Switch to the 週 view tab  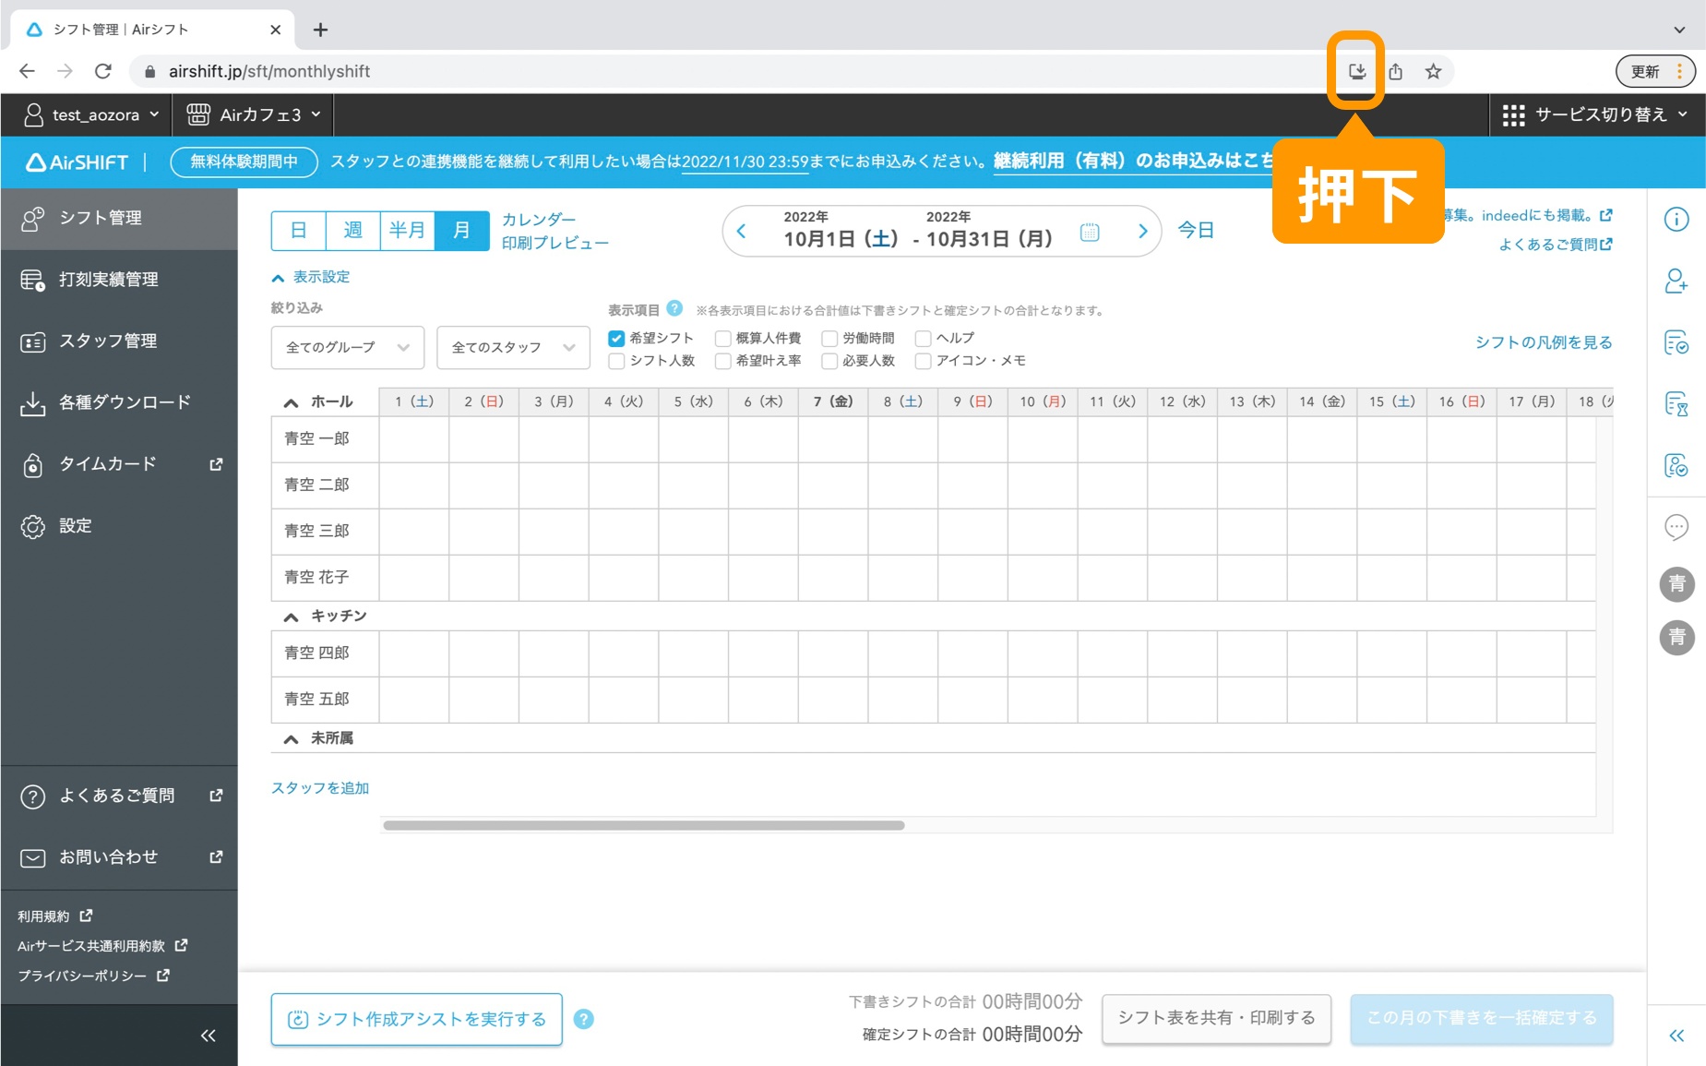(352, 231)
